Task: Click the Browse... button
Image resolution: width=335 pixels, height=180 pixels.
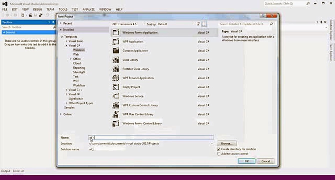Action: click(227, 143)
